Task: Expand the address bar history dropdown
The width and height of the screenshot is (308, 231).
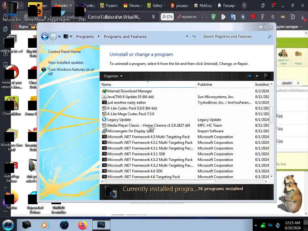Action: 187,36
